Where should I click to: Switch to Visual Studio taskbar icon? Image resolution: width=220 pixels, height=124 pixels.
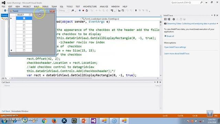pyautogui.click(x=93, y=121)
